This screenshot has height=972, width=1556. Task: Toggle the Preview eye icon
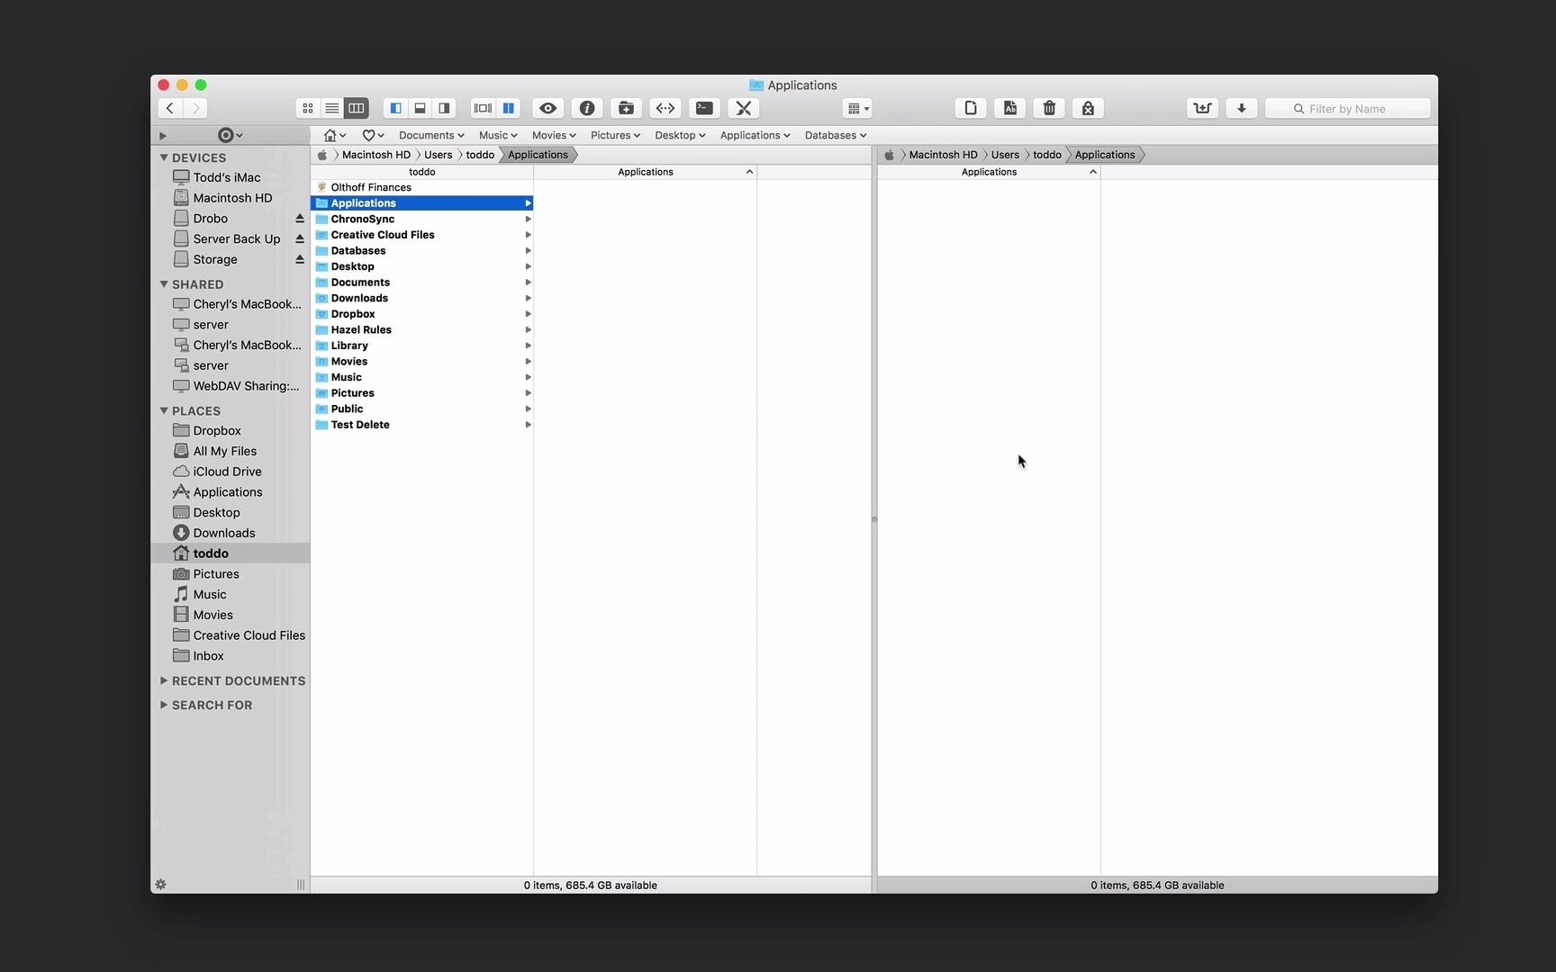tap(547, 108)
